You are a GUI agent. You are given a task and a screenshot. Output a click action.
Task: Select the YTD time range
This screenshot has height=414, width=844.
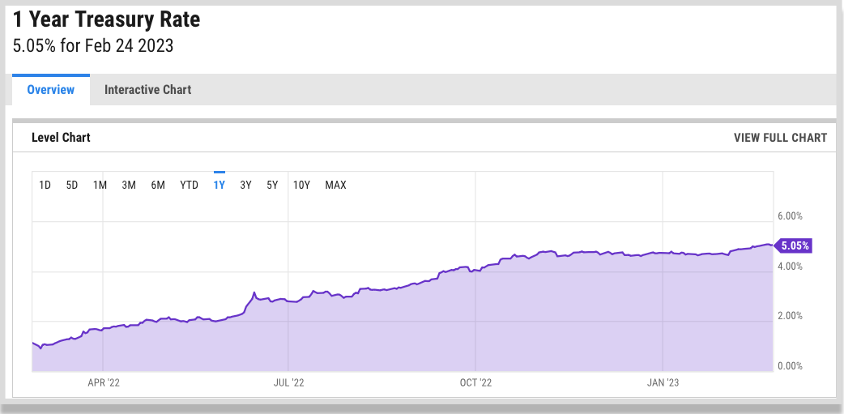190,186
